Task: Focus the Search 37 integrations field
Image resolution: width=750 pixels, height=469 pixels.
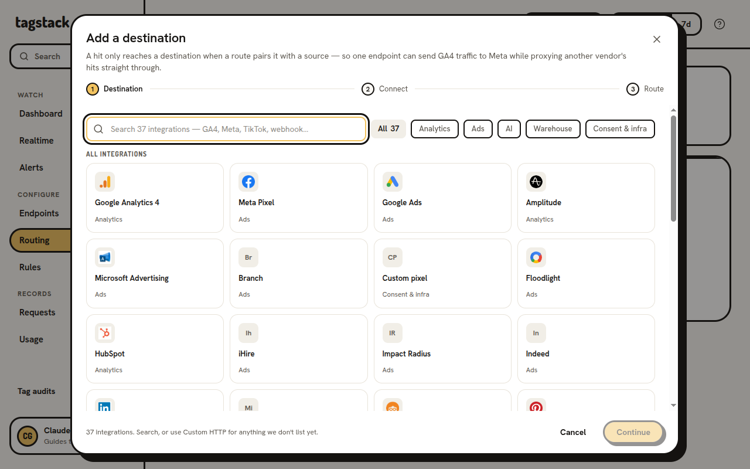Action: click(226, 129)
